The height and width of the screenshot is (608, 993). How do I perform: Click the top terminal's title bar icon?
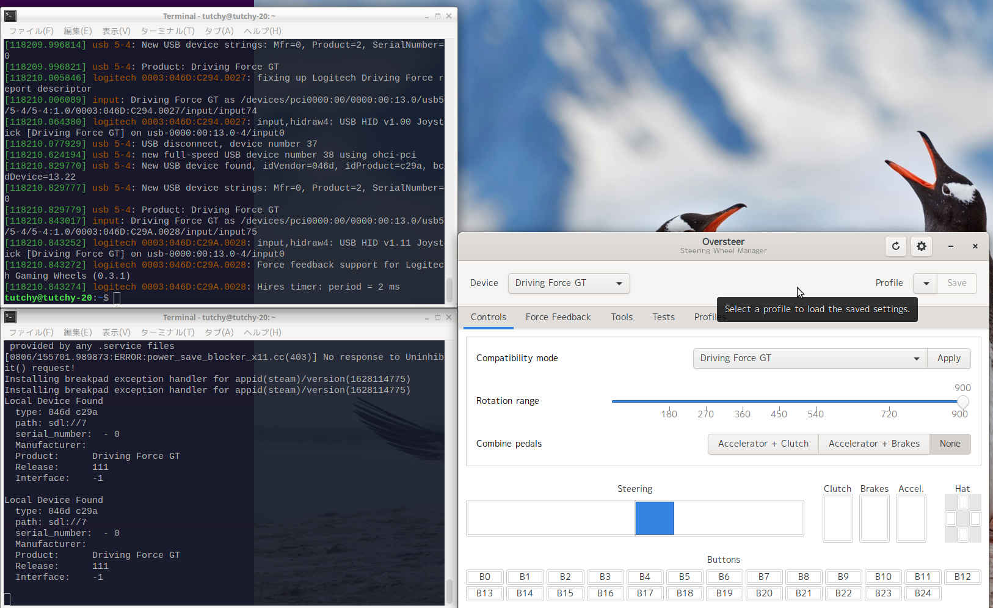10,15
